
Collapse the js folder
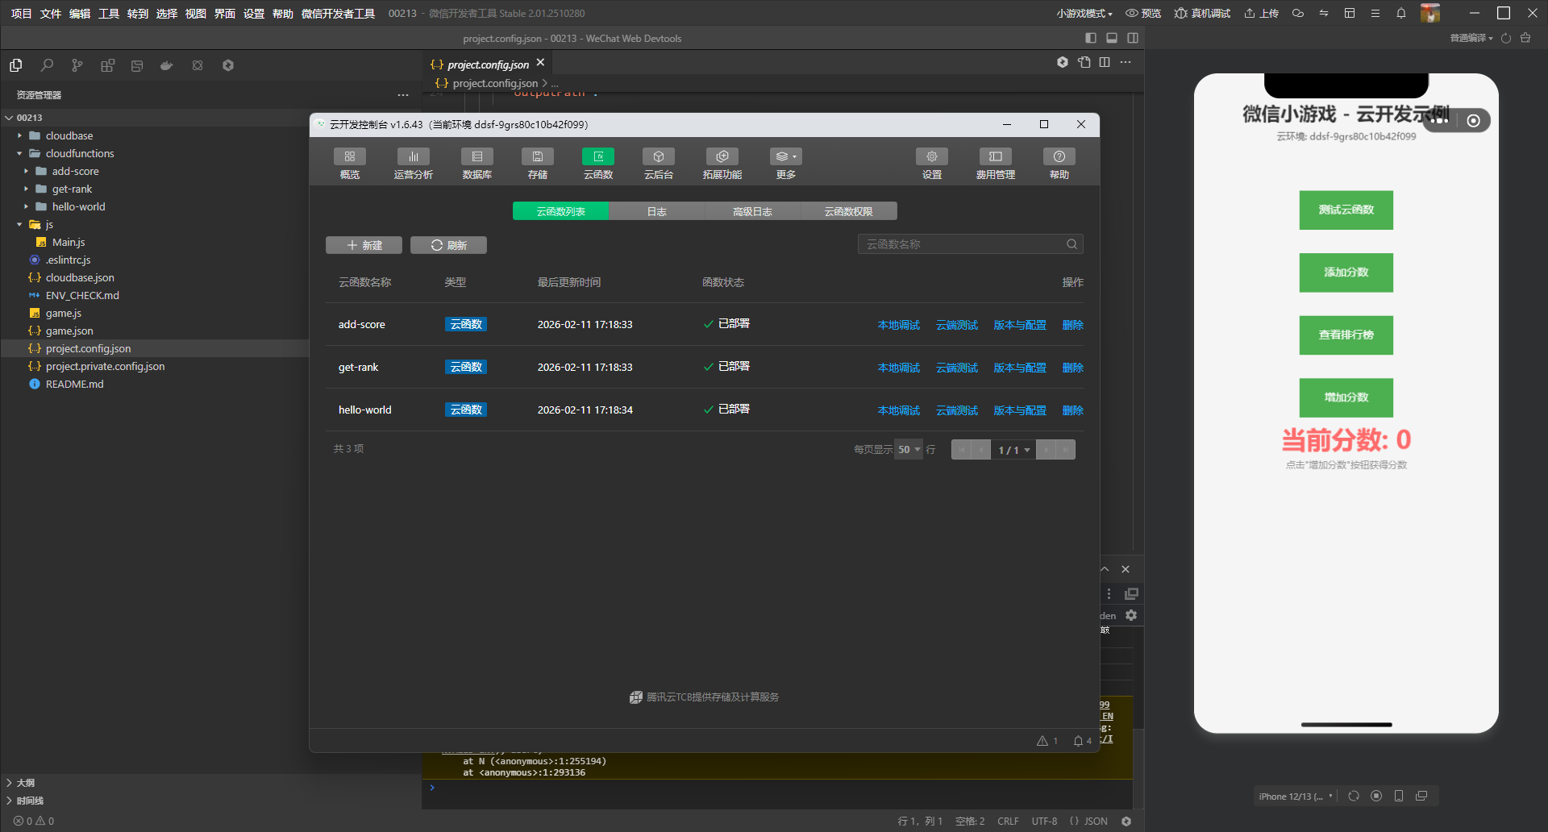pos(19,224)
